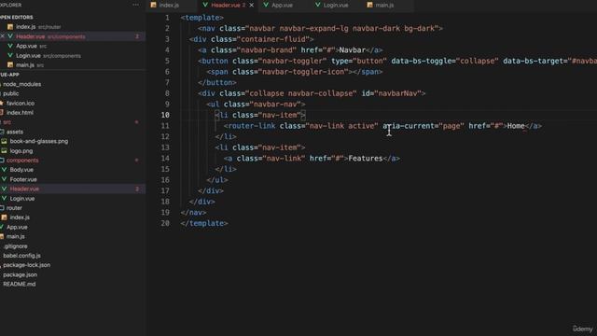The height and width of the screenshot is (336, 597).
Task: Click the closing template tag on line 20
Action: click(204, 224)
